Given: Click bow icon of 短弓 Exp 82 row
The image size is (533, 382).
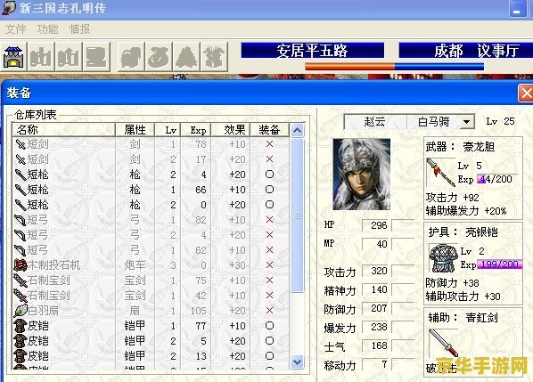Looking at the screenshot, I should coord(20,220).
